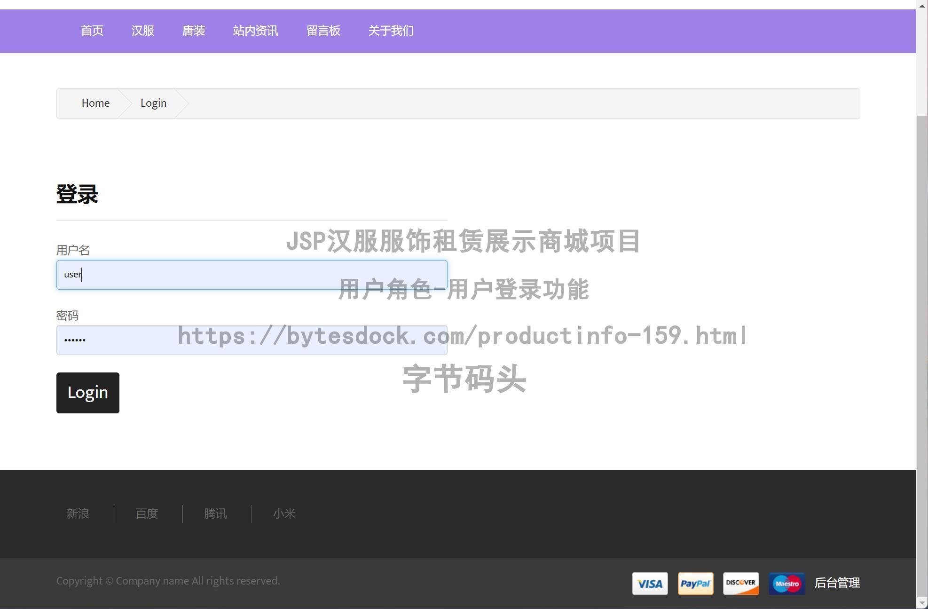Image resolution: width=928 pixels, height=609 pixels.
Task: Click the Maestro payment icon
Action: point(786,583)
